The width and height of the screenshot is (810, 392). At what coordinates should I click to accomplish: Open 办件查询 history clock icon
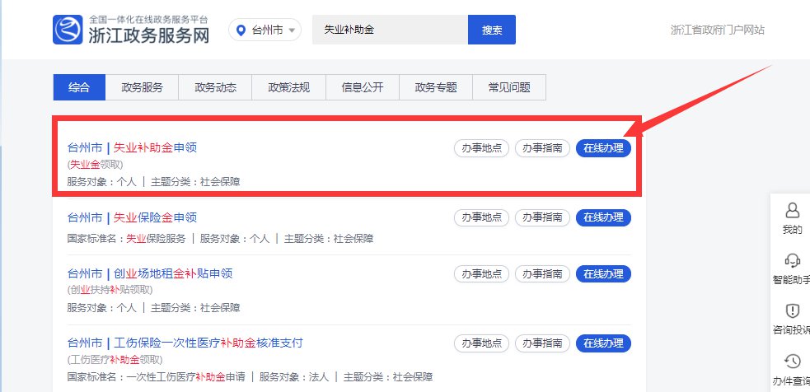793,361
